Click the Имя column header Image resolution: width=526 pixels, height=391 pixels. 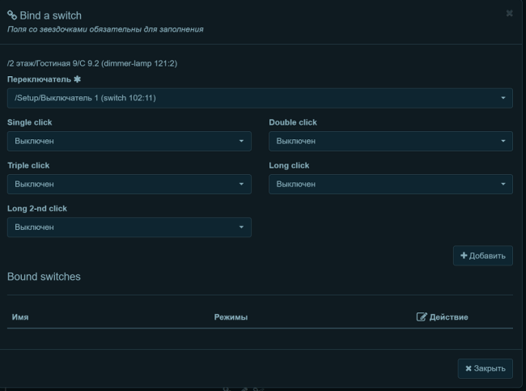[20, 317]
